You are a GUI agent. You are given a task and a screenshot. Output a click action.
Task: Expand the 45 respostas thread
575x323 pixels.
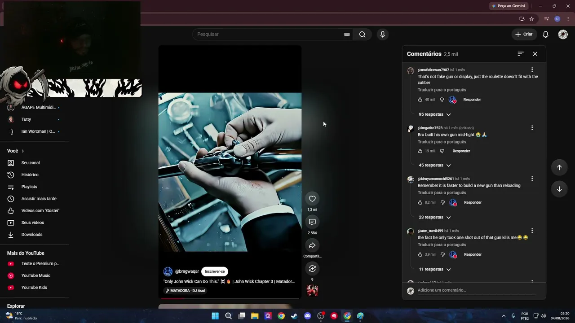tap(434, 166)
